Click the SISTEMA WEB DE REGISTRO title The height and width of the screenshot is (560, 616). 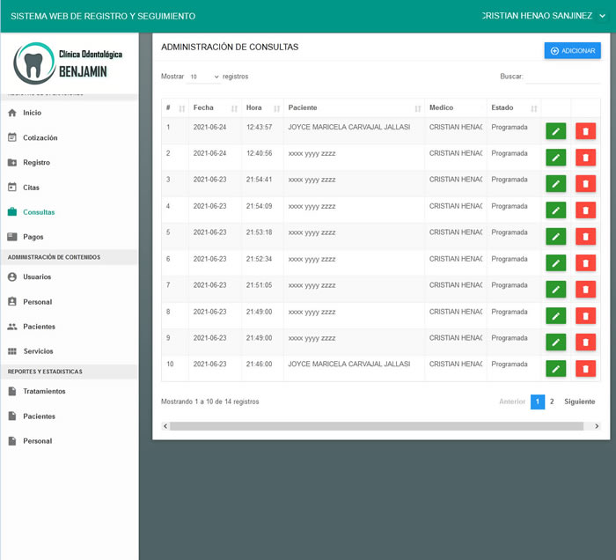[103, 16]
